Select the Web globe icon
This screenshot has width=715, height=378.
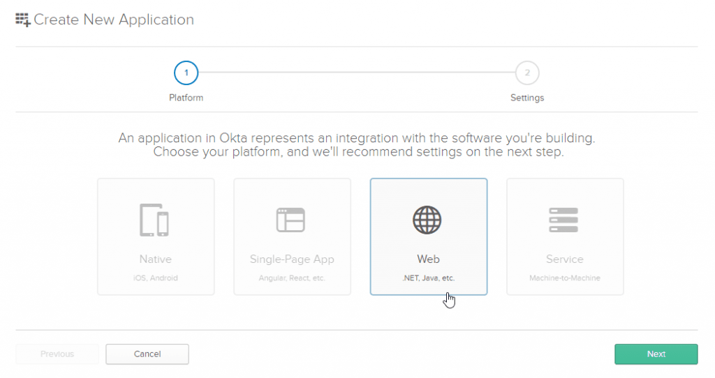click(427, 220)
